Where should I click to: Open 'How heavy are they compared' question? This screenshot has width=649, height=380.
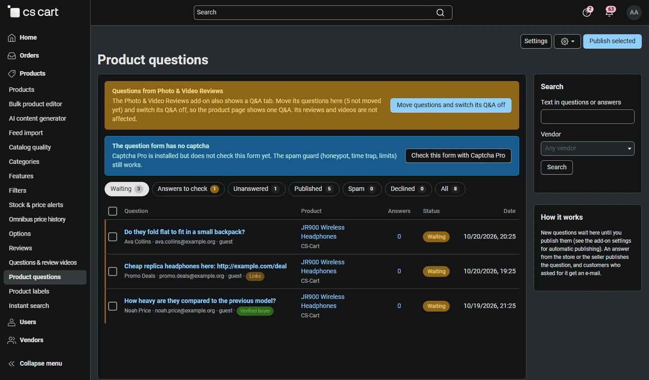coord(200,301)
